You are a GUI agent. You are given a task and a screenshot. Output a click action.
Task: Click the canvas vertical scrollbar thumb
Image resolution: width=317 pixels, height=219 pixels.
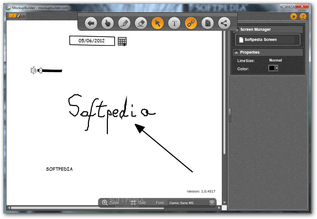(224, 93)
